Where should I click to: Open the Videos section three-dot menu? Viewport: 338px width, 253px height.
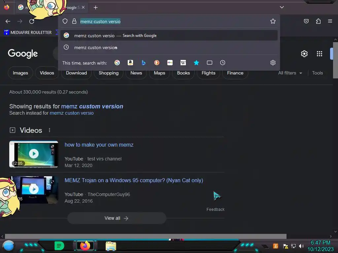[x=50, y=130]
